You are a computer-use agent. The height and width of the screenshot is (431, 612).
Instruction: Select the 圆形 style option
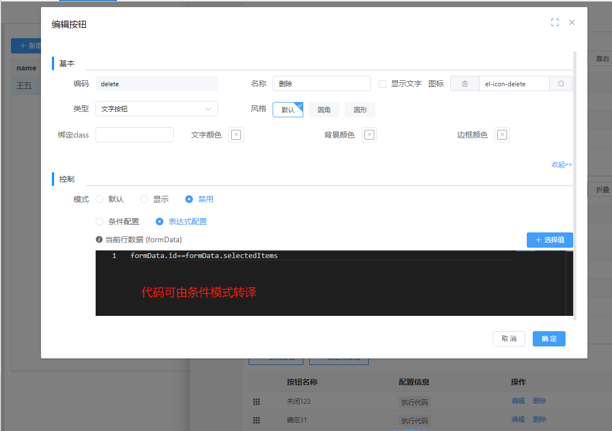point(360,110)
